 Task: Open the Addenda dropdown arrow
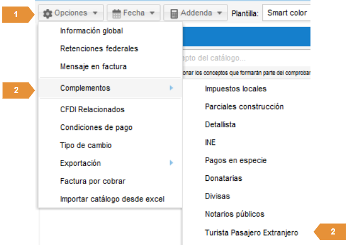click(x=219, y=13)
